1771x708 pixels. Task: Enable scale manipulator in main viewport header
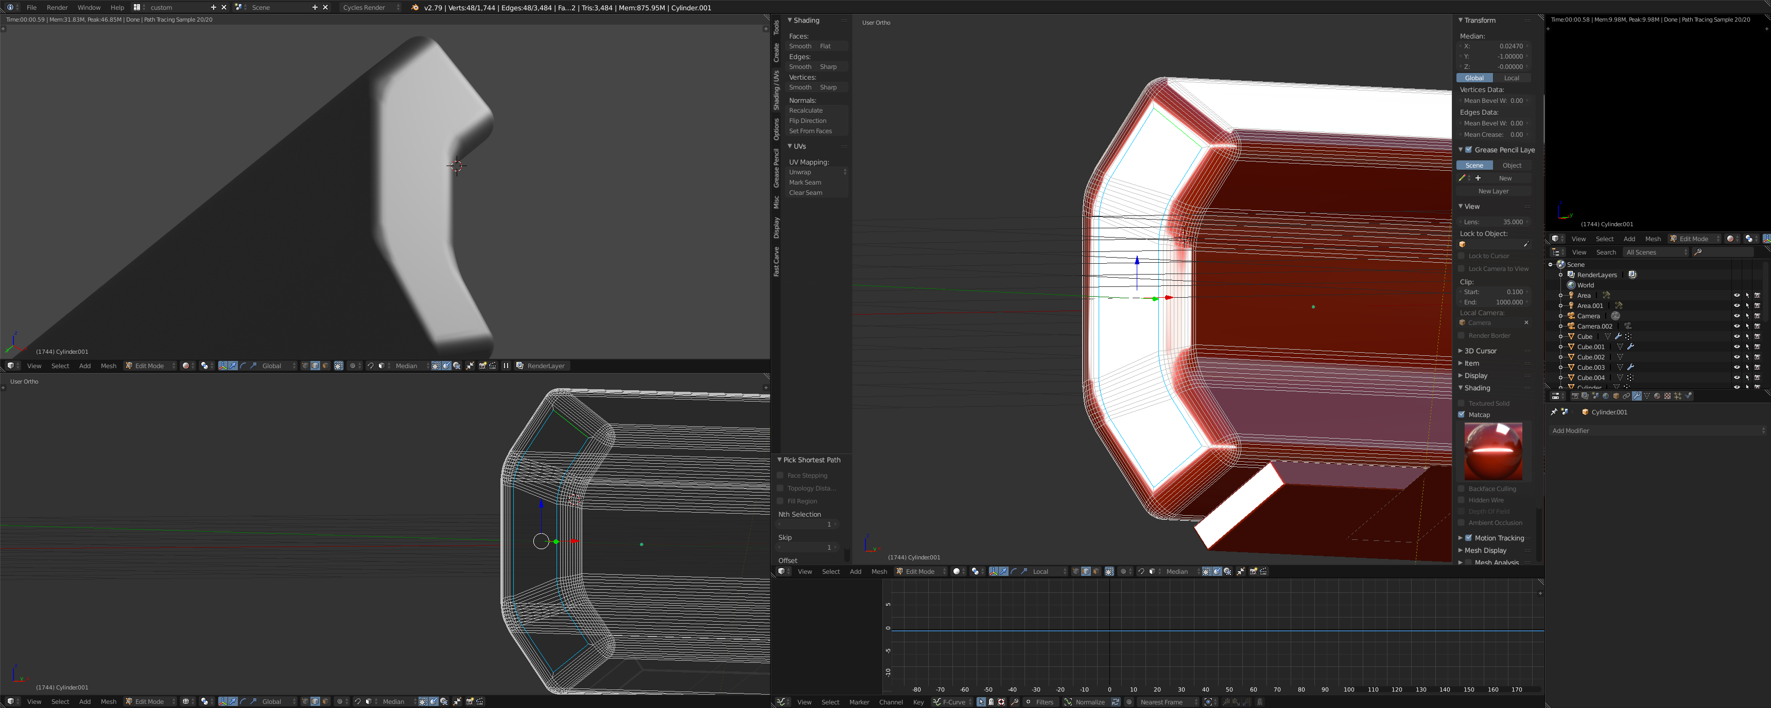pyautogui.click(x=1025, y=571)
